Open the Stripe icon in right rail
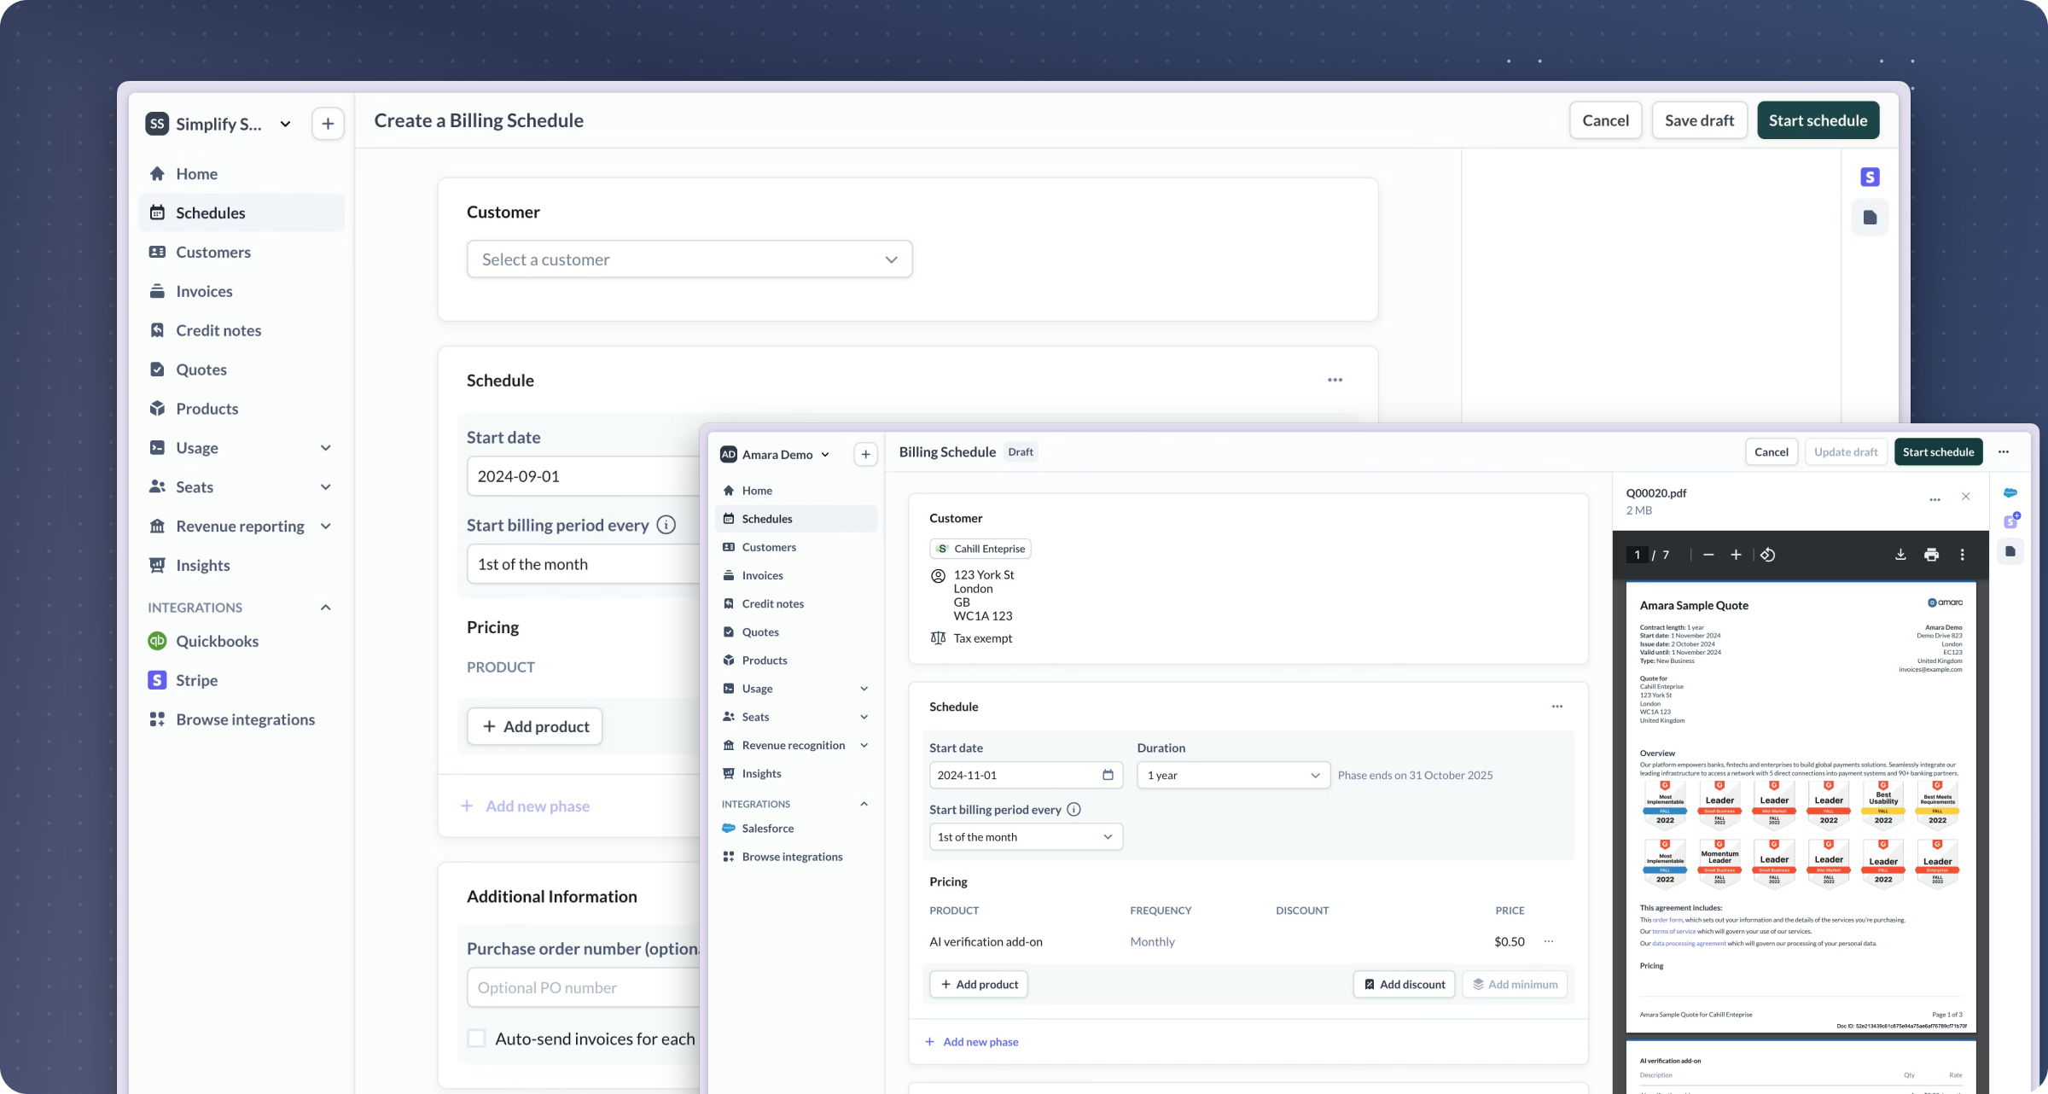The height and width of the screenshot is (1094, 2048). (1870, 177)
